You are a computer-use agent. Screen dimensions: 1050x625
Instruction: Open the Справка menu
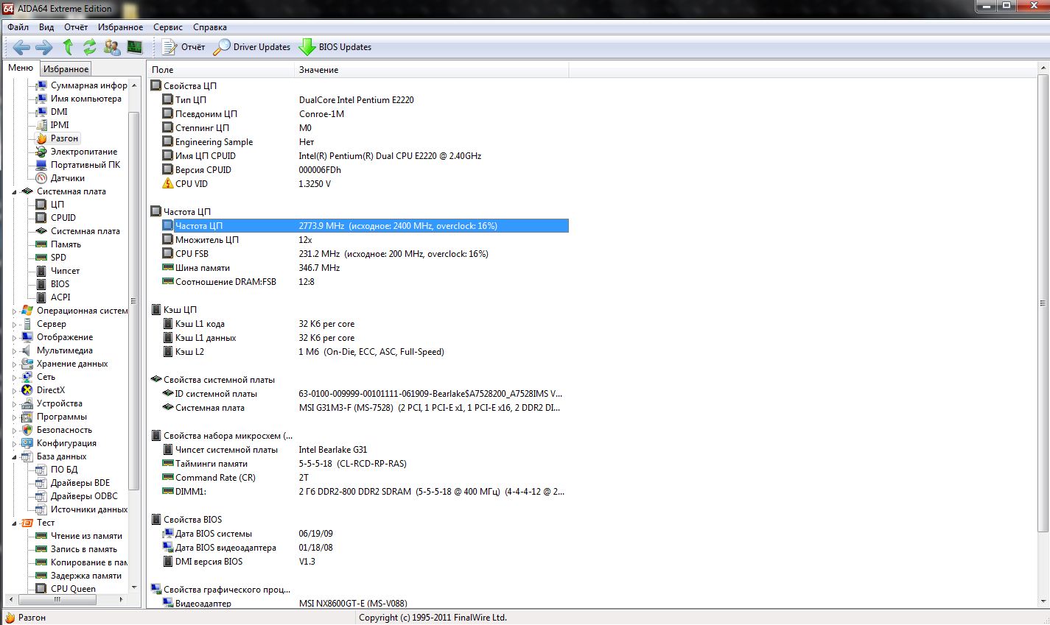click(x=210, y=27)
